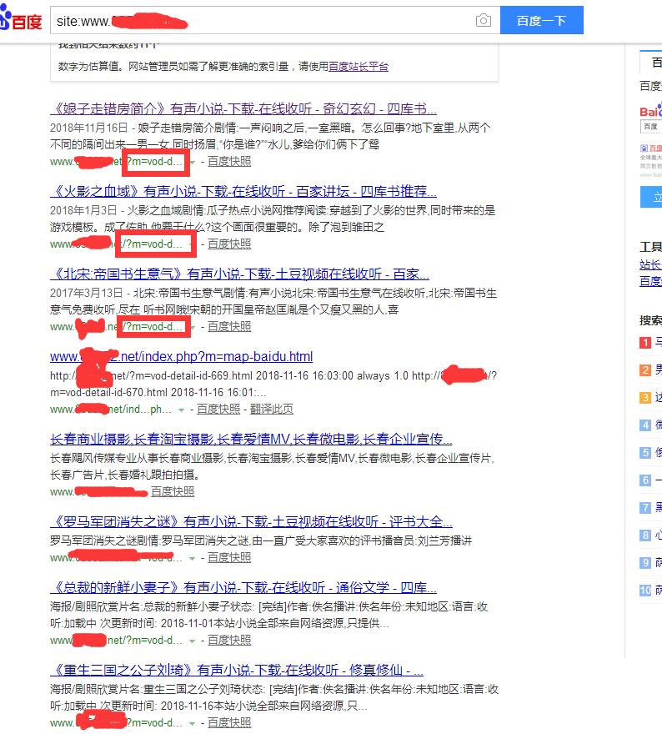Click the rank 10 badge in hot searches

pyautogui.click(x=644, y=591)
